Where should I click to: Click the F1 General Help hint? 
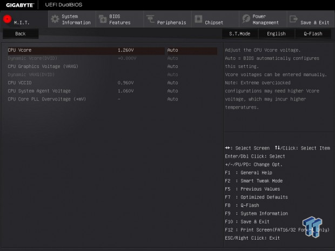tap(249, 173)
